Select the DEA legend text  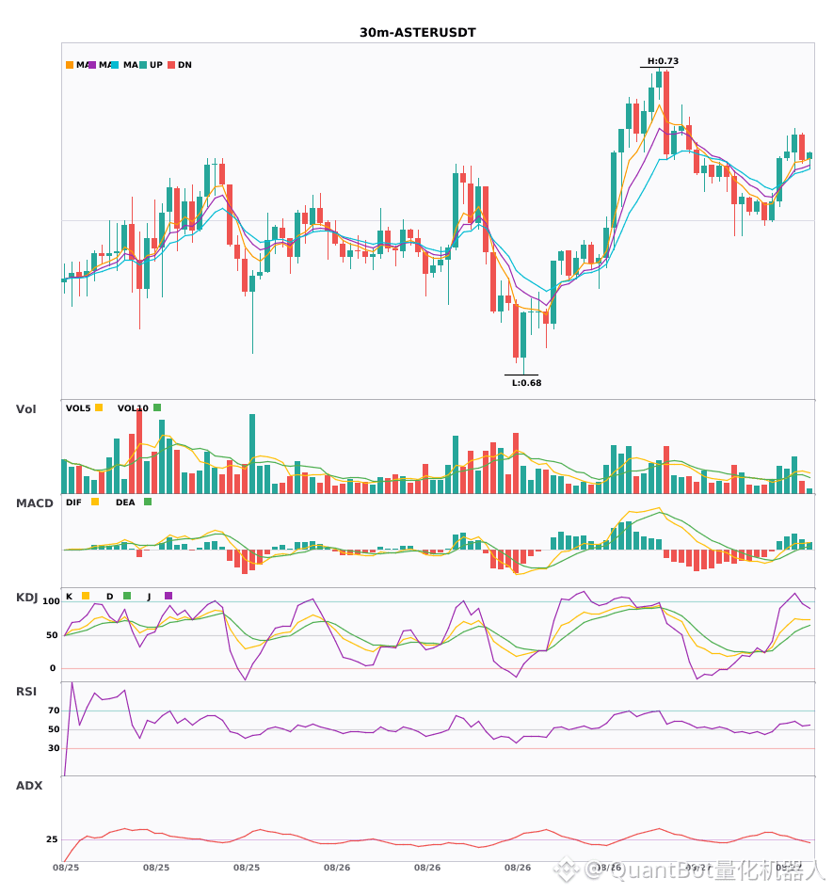(125, 503)
